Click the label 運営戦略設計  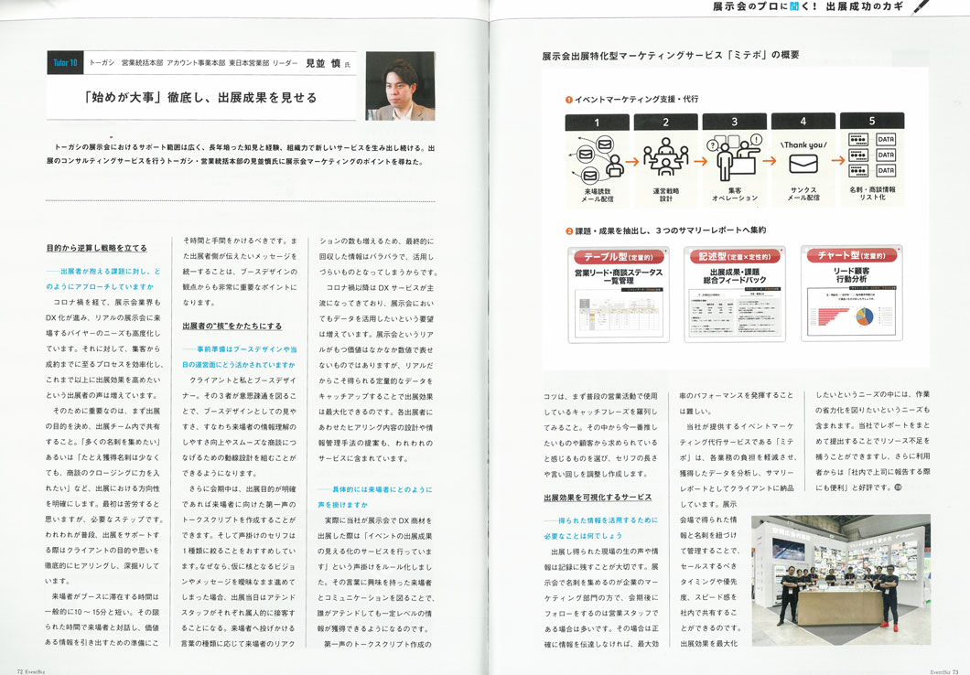pos(665,195)
